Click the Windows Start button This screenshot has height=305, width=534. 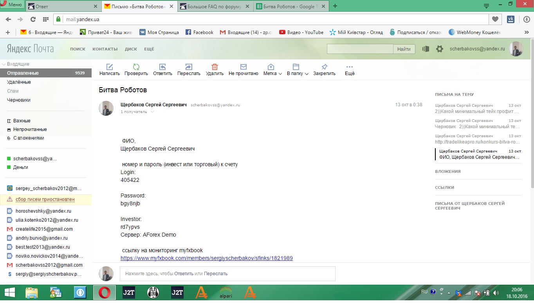(x=9, y=292)
